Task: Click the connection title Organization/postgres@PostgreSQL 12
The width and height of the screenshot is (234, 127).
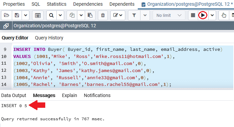Action: [x=55, y=26]
